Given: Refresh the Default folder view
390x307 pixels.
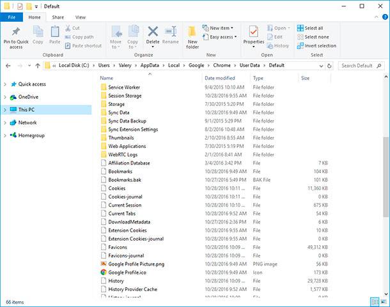Looking at the screenshot, I should [329, 66].
